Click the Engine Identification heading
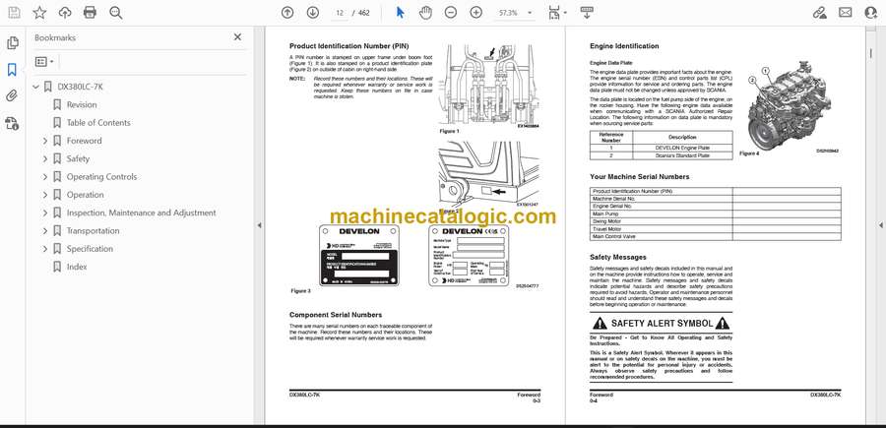 (624, 46)
